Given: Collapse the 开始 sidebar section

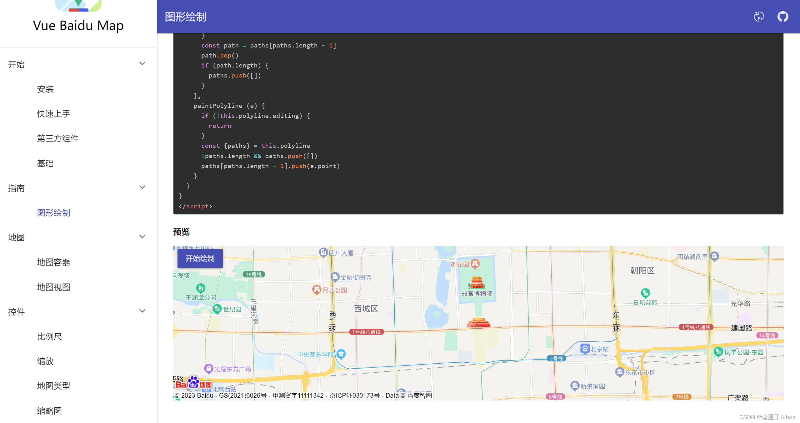Looking at the screenshot, I should click(x=142, y=64).
